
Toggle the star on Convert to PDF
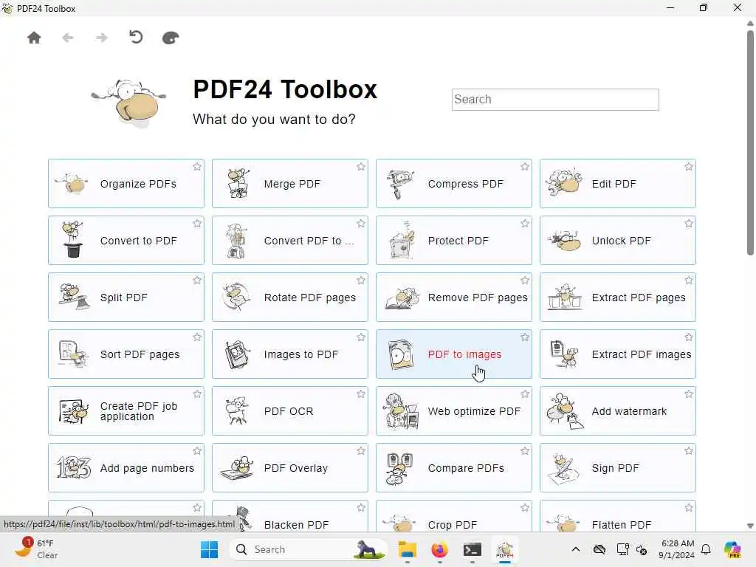coord(196,224)
